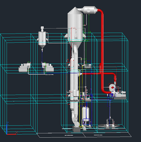Select the circular pad with twin pumps
This screenshot has width=141, height=142.
[x=109, y=126]
